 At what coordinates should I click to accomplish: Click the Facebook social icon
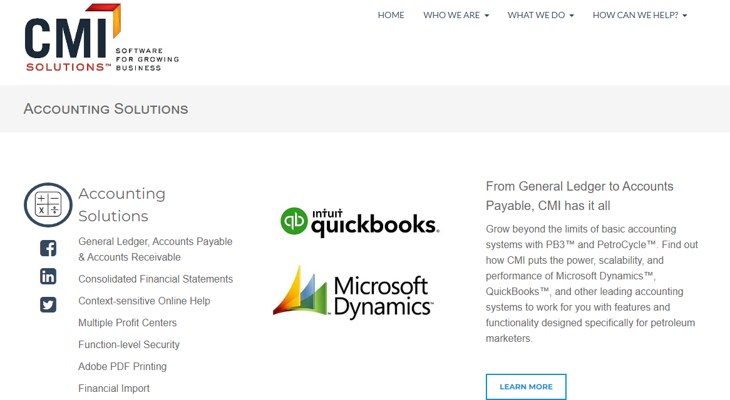pyautogui.click(x=48, y=248)
